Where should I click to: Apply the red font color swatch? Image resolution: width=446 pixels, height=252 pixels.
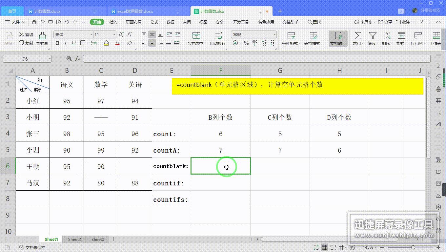point(117,43)
